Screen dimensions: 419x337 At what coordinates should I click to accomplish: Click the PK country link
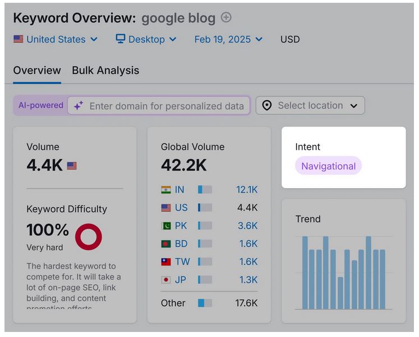(x=181, y=226)
